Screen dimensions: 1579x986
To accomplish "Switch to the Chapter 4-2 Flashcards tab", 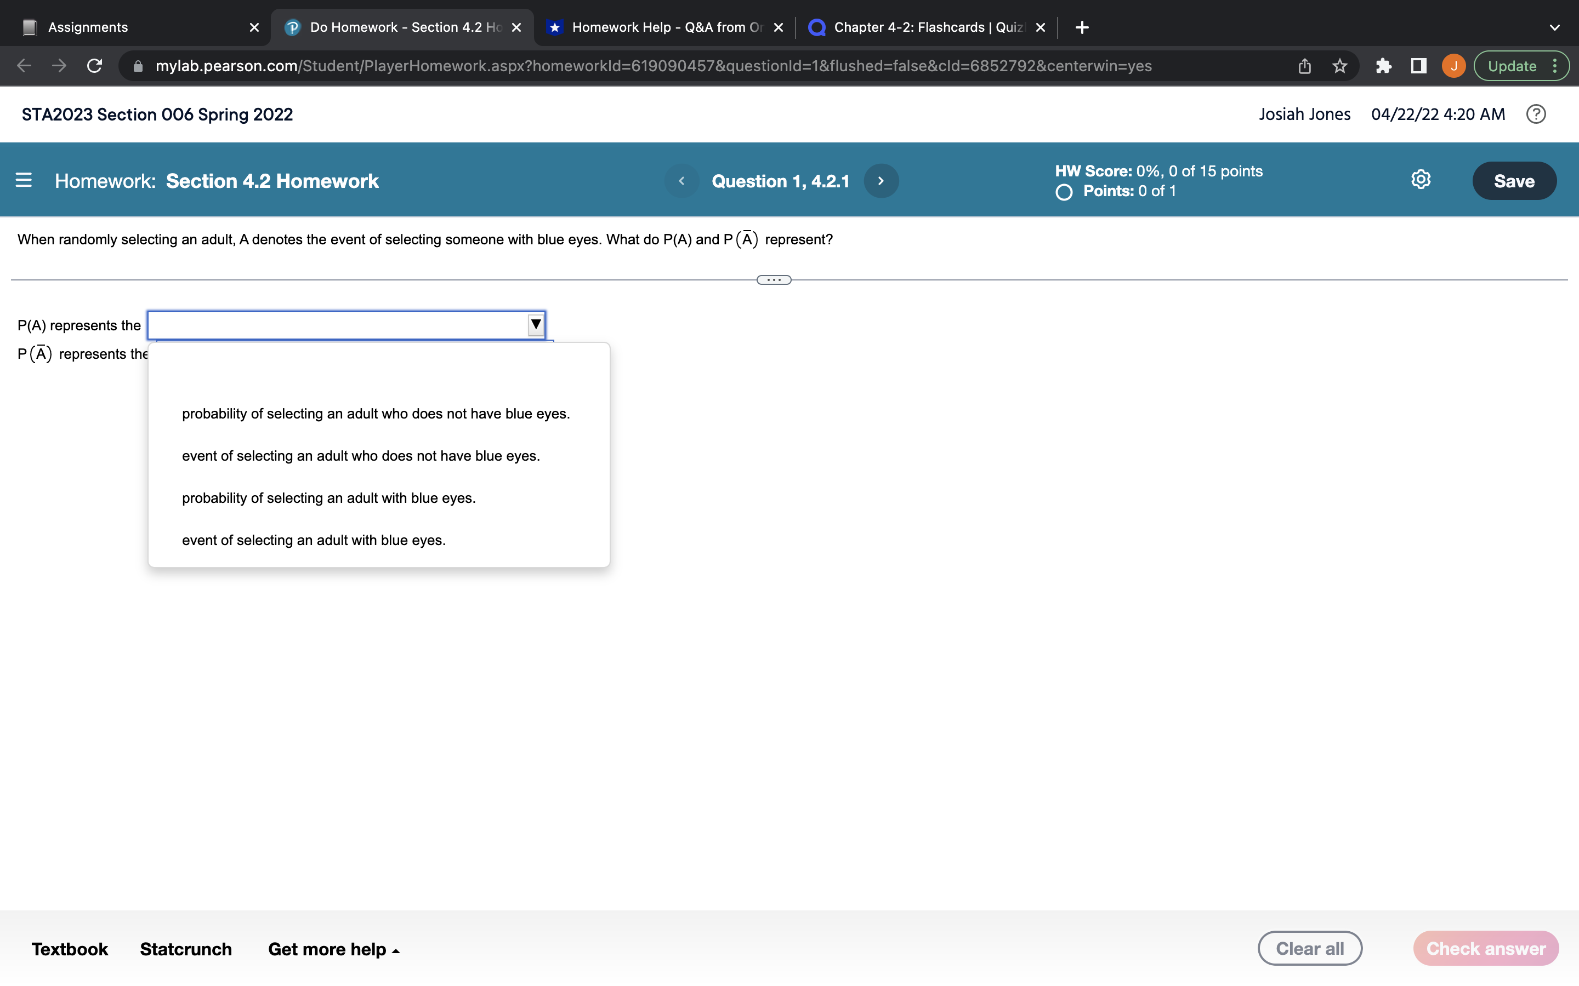I will click(x=913, y=27).
